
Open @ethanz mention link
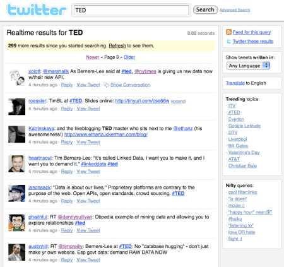183,129
